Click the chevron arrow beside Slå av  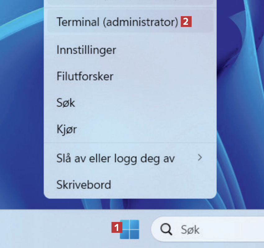[200, 158]
